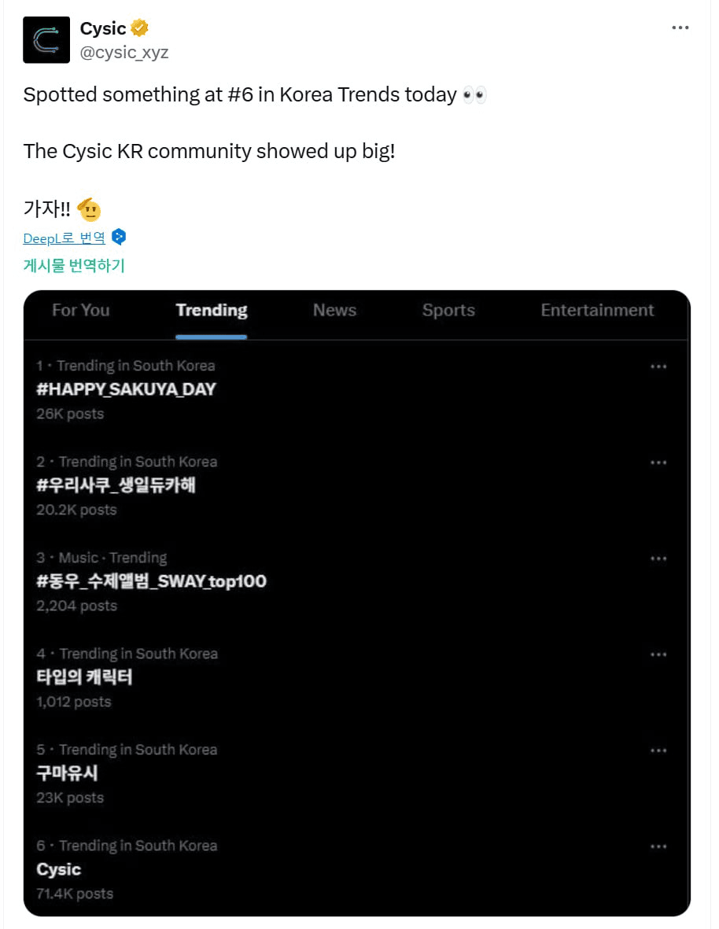
Task: Click 게시물 번역하기 to translate post
Action: [x=74, y=266]
